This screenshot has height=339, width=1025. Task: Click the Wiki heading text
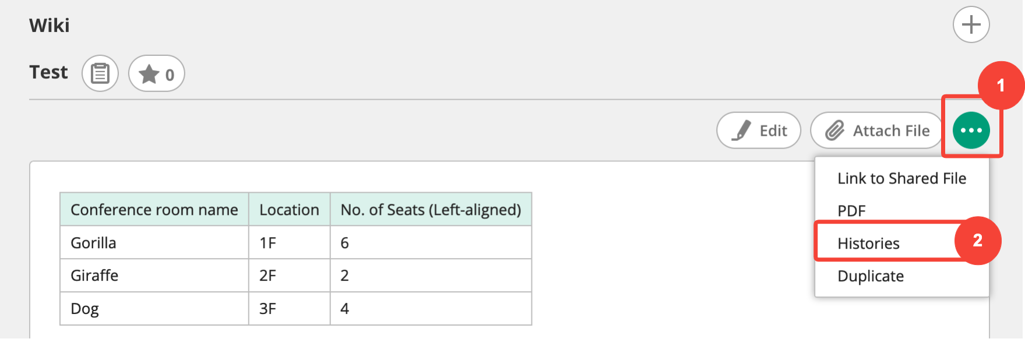(50, 26)
